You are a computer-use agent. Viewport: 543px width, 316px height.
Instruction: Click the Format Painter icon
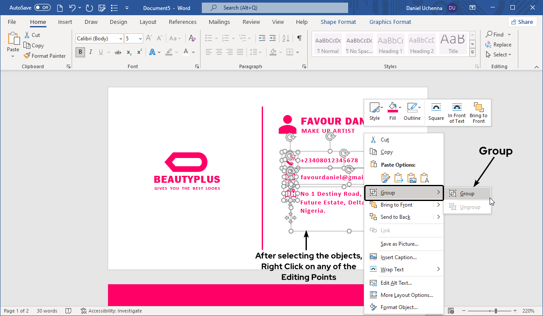(x=27, y=56)
